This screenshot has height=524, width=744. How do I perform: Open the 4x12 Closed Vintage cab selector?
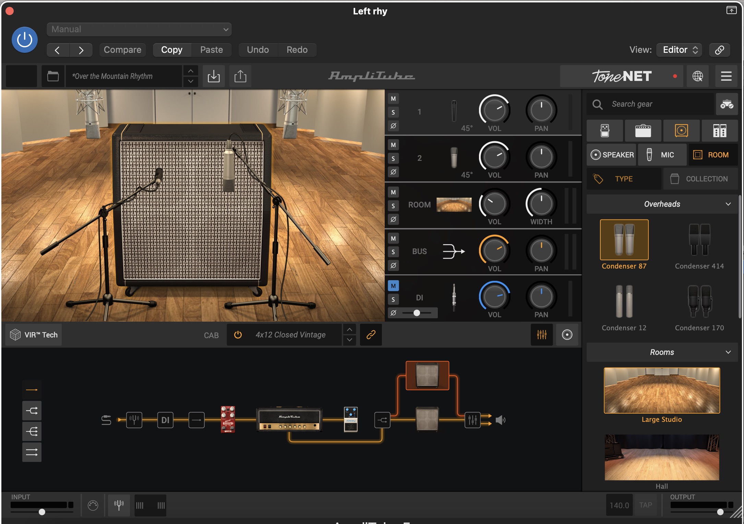(x=290, y=335)
